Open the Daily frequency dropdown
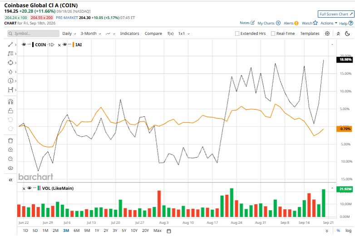The image size is (355, 236). pyautogui.click(x=69, y=34)
